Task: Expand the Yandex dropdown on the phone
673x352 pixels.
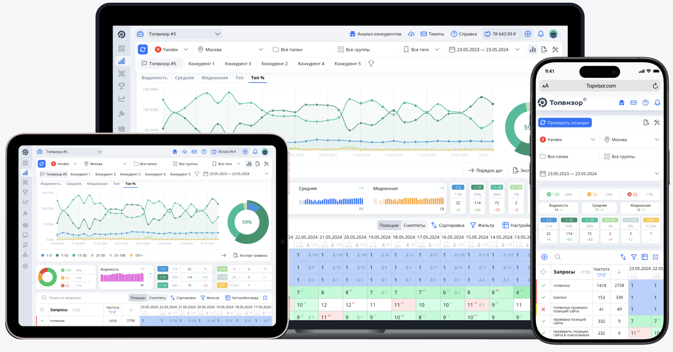Action: [567, 139]
